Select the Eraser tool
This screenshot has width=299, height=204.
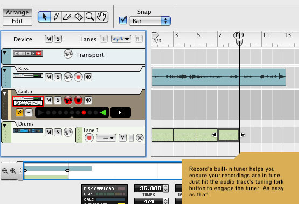click(x=67, y=17)
